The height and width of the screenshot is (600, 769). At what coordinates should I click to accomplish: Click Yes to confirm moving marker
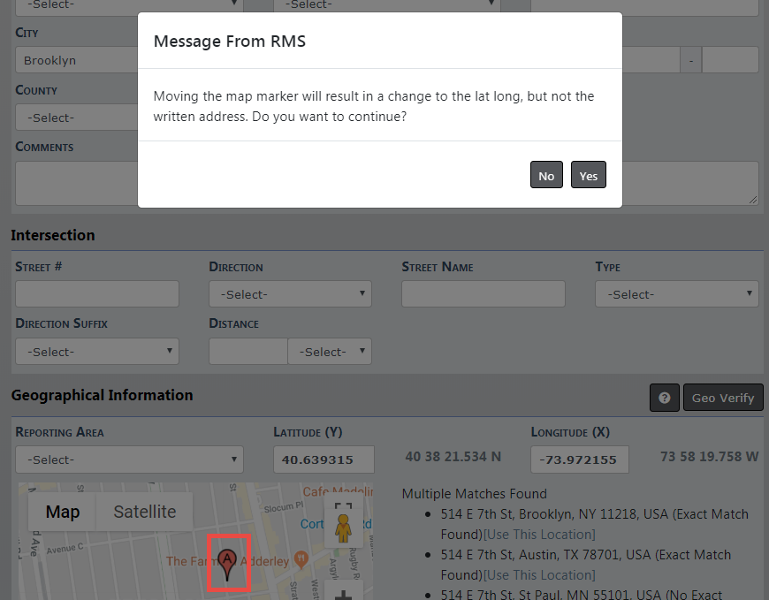pyautogui.click(x=588, y=175)
